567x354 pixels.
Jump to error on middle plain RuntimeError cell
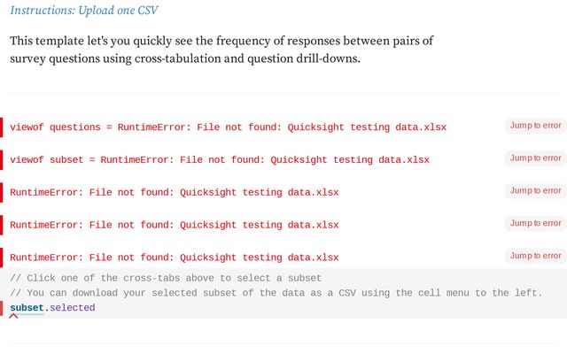point(535,224)
